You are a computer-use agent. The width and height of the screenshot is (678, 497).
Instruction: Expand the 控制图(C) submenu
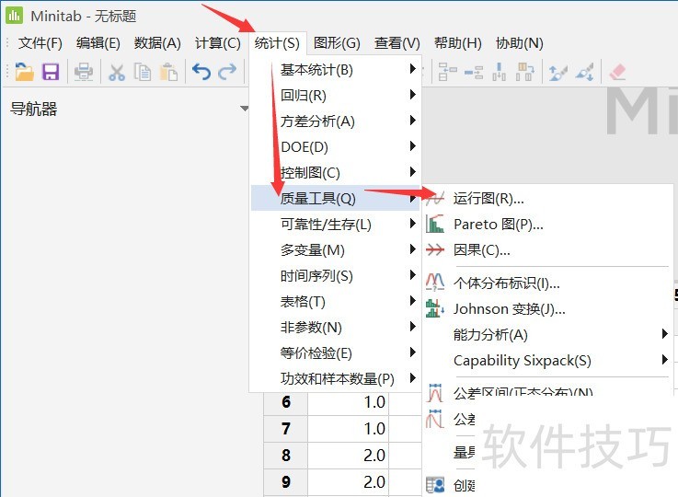335,173
